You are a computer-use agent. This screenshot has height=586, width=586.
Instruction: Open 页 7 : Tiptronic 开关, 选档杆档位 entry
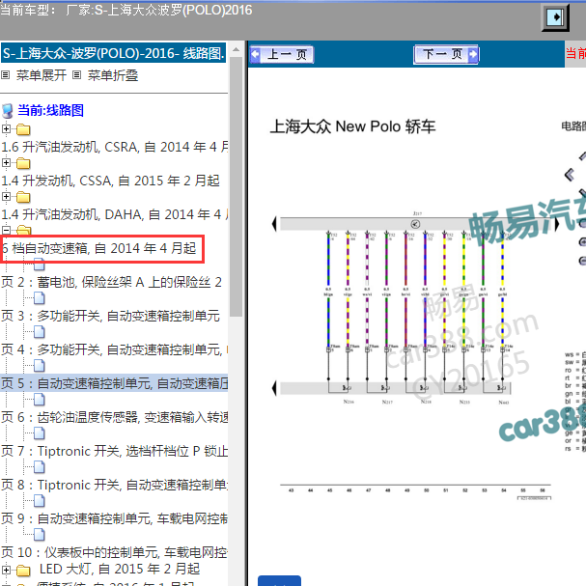pos(114,451)
